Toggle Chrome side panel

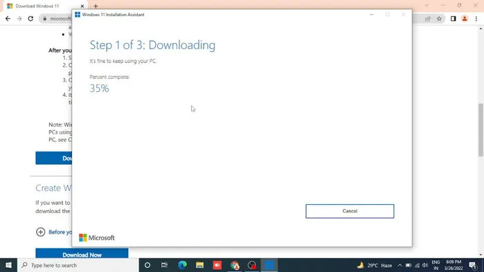coord(453,19)
